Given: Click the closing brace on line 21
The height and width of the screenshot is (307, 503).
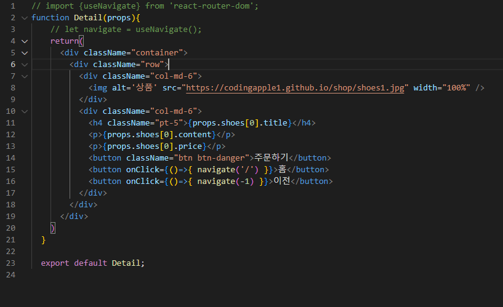Looking at the screenshot, I should coord(43,240).
